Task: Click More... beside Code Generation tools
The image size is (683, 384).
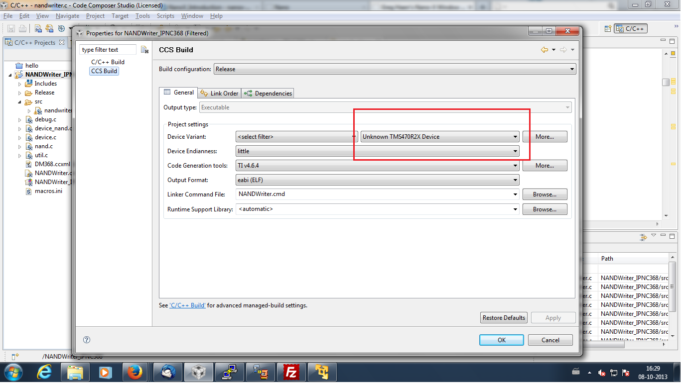Action: [545, 166]
